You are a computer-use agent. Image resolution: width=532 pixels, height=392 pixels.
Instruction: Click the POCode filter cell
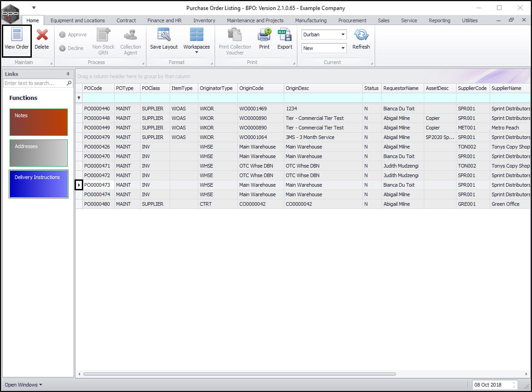[x=98, y=98]
